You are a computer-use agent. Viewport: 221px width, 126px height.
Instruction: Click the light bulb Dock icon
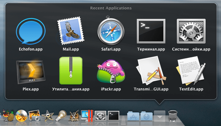[x=61, y=116]
